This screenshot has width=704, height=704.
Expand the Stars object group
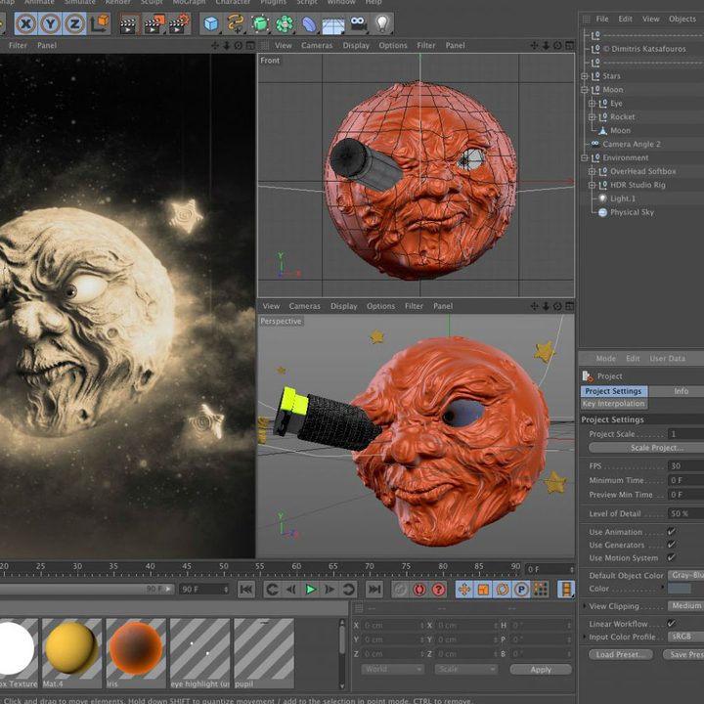pyautogui.click(x=585, y=76)
